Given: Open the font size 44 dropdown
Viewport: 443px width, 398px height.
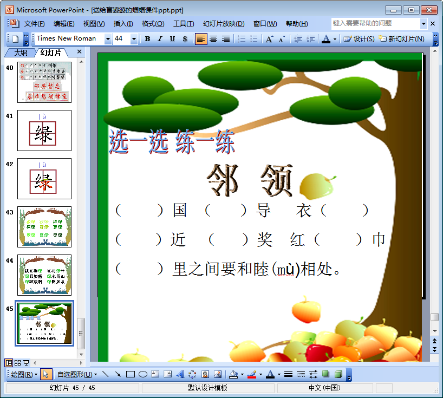Looking at the screenshot, I should [x=133, y=39].
